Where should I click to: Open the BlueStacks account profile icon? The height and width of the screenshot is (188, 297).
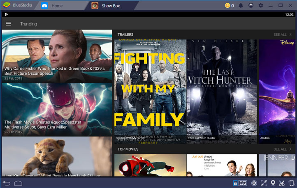click(x=251, y=5)
